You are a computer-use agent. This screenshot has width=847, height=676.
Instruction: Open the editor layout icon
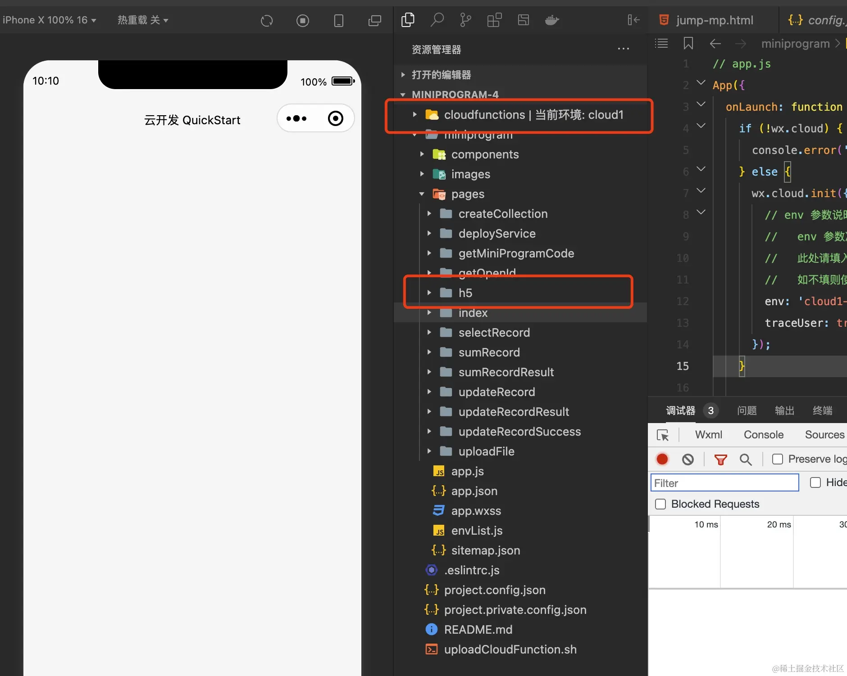click(x=523, y=20)
